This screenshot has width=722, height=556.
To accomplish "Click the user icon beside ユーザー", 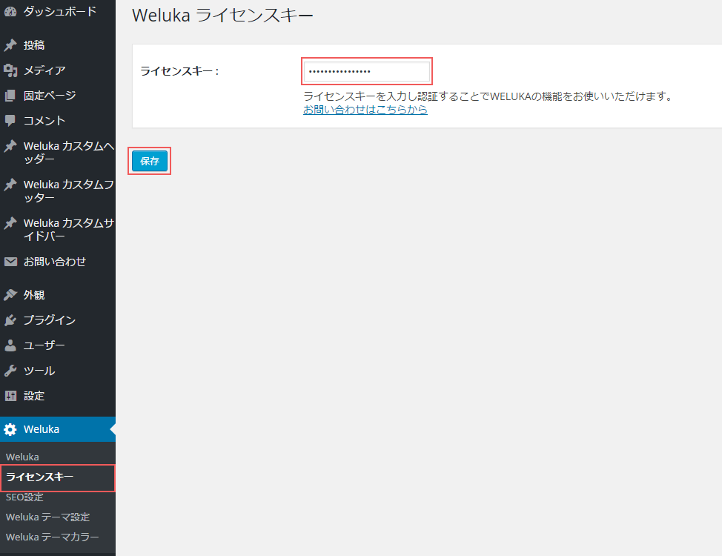I will pyautogui.click(x=10, y=345).
